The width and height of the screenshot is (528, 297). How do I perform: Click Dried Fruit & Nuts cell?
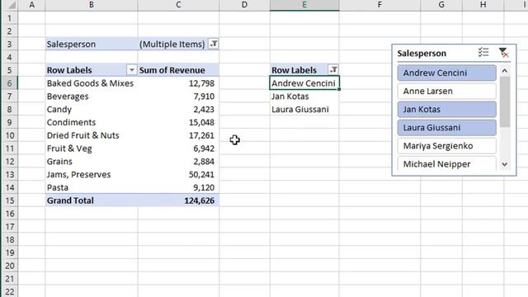coord(92,135)
